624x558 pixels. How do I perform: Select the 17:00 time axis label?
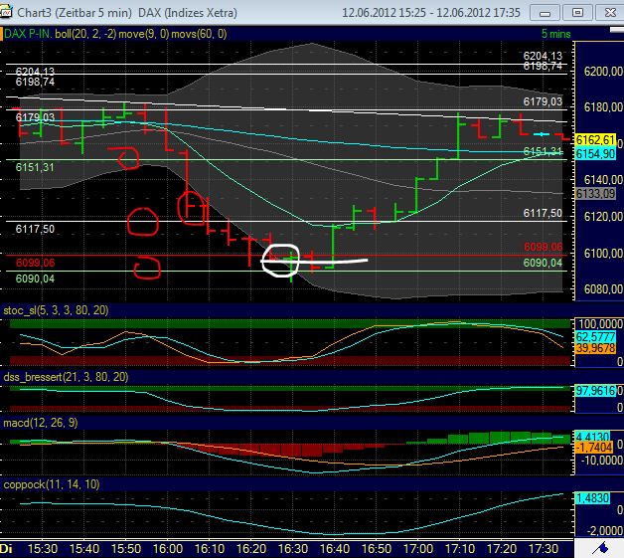[418, 549]
